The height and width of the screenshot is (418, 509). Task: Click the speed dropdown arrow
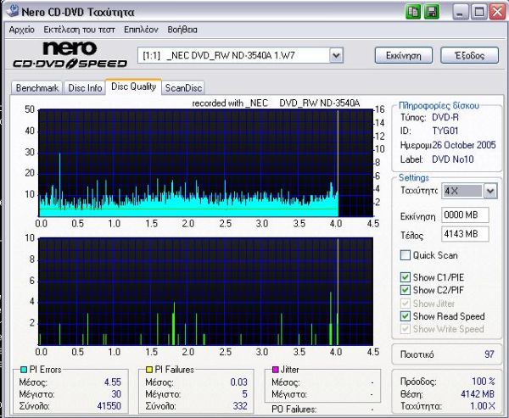pos(490,191)
